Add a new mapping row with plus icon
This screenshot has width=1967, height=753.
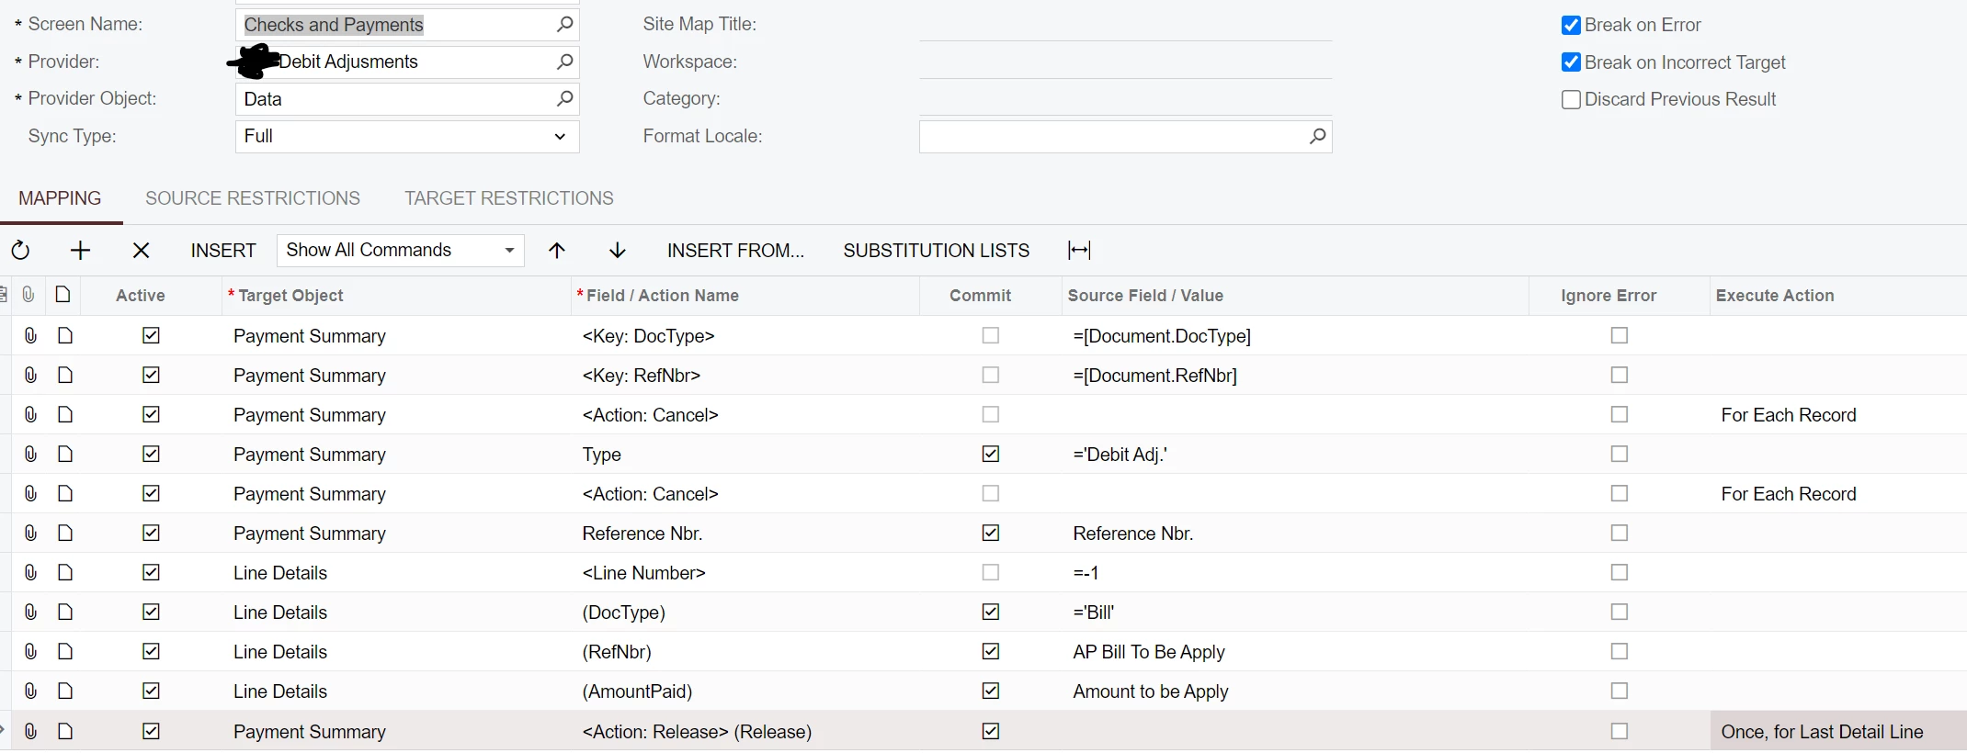(x=81, y=251)
